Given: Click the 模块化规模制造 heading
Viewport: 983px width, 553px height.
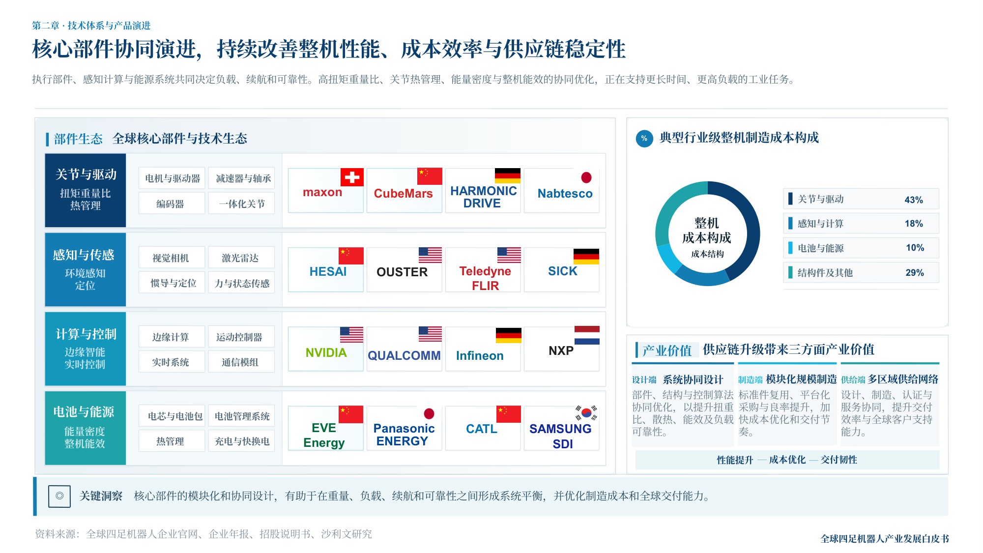Looking at the screenshot, I should [801, 379].
